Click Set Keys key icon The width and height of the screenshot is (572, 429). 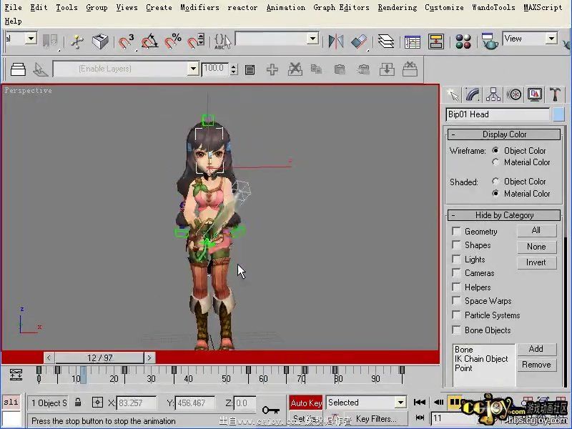(271, 410)
